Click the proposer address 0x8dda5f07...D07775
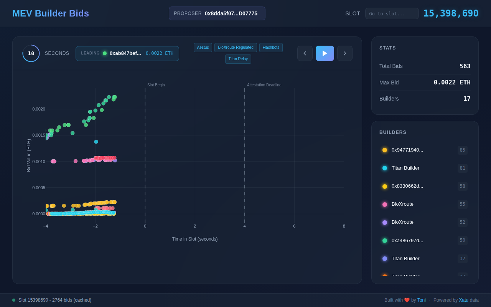 [231, 13]
